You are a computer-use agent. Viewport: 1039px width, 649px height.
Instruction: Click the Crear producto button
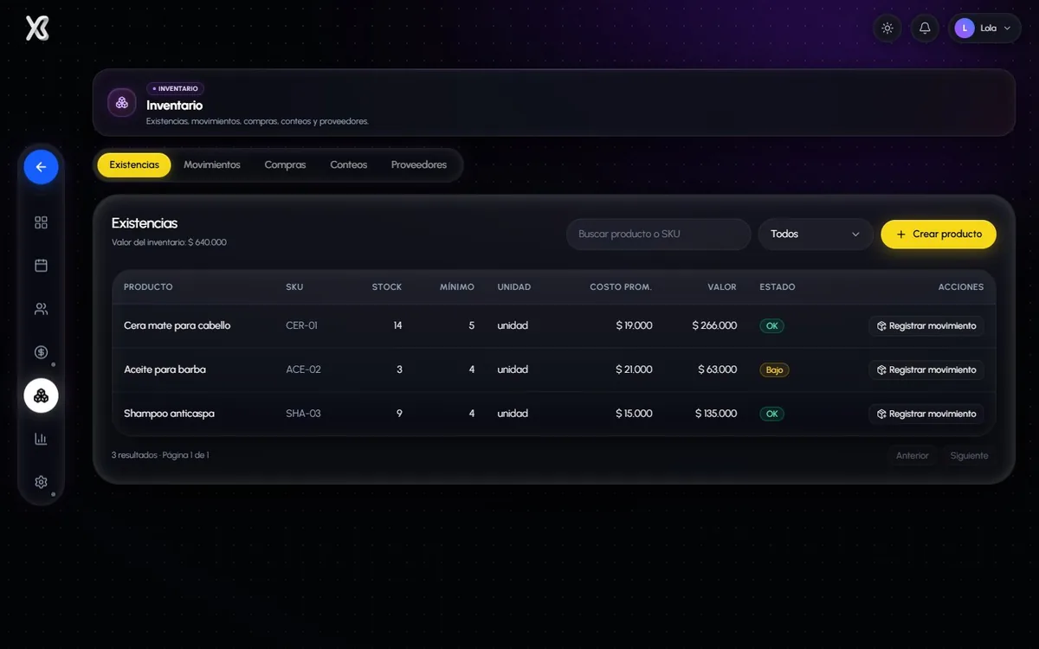point(939,235)
